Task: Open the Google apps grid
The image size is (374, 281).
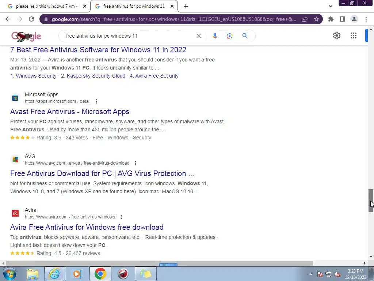Action: (354, 35)
